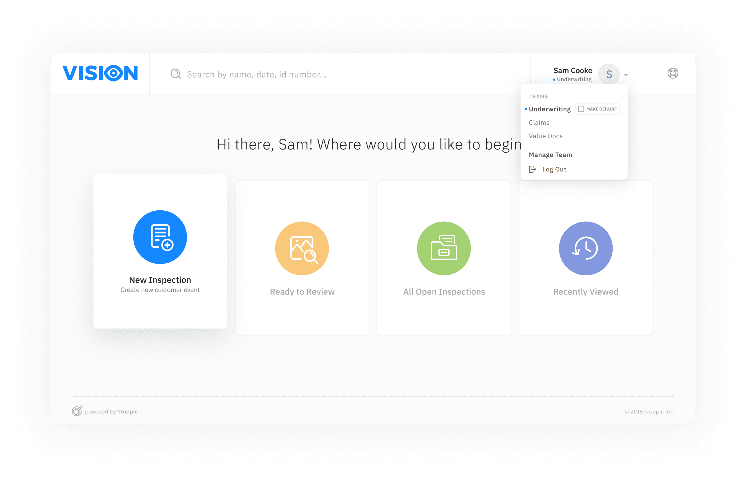Image resolution: width=746 pixels, height=477 pixels.
Task: Switch to the Claims team
Action: pyautogui.click(x=539, y=122)
